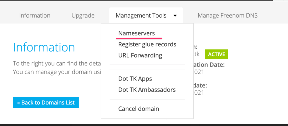288x126 pixels.
Task: Select Nameservers from the dropdown menu
Action: click(x=137, y=33)
